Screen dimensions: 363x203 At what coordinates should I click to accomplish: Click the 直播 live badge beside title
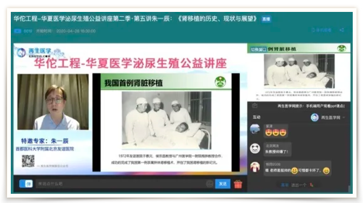pos(266,19)
